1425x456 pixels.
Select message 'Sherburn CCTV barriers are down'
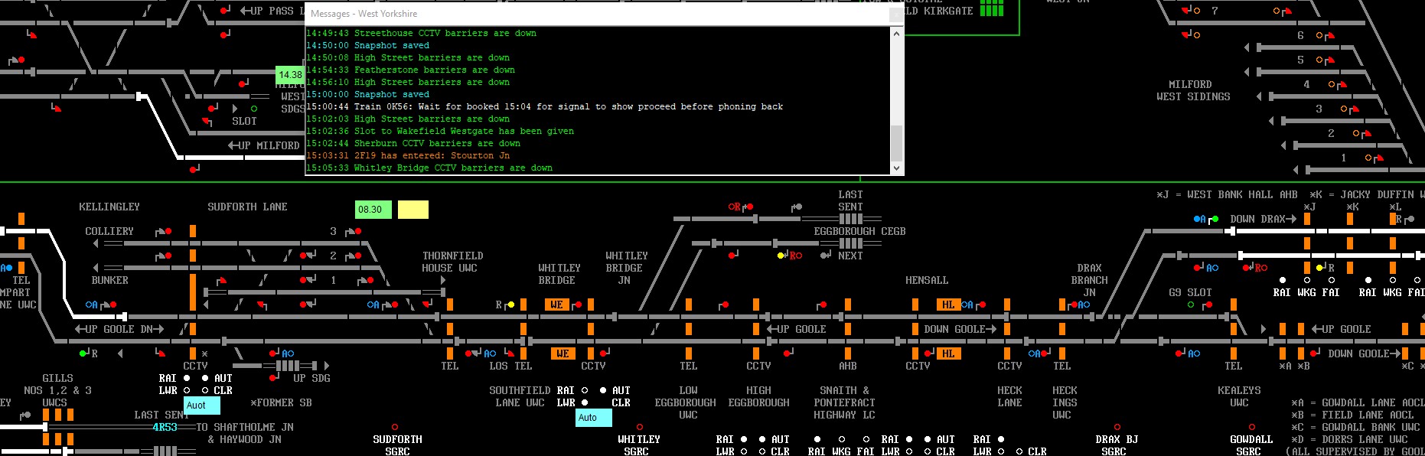[x=413, y=144]
